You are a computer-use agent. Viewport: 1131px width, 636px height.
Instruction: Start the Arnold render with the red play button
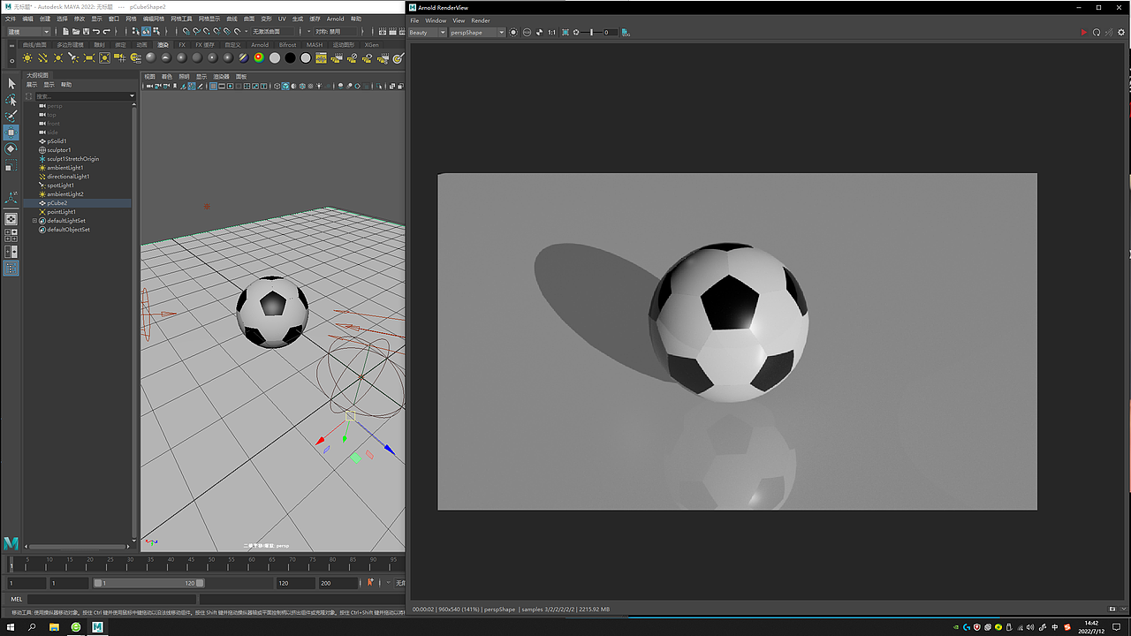[1084, 33]
